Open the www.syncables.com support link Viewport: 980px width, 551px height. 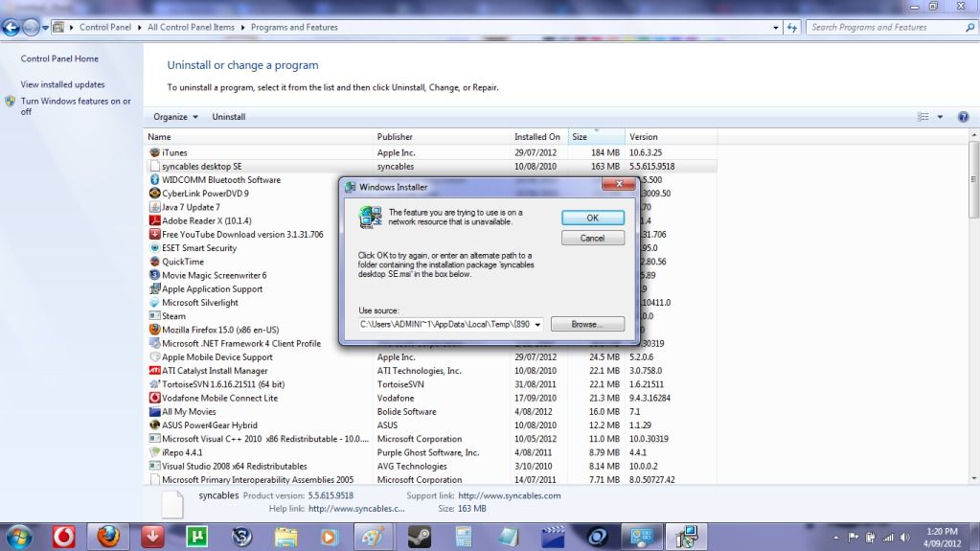(509, 495)
